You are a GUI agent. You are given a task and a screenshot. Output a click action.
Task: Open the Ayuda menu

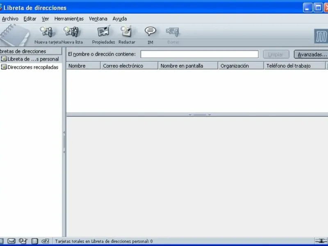tap(119, 19)
